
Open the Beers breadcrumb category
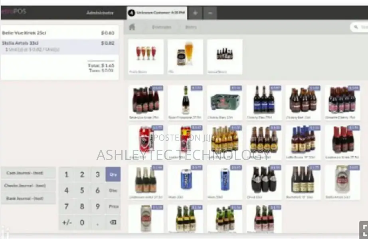coord(191,27)
